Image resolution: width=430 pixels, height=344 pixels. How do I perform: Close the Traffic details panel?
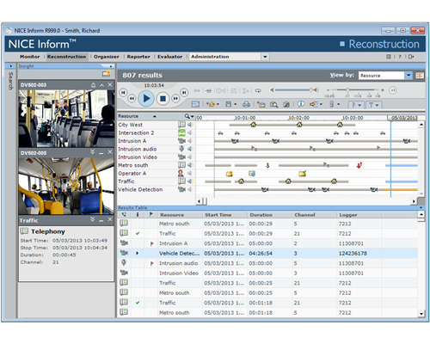pyautogui.click(x=110, y=219)
